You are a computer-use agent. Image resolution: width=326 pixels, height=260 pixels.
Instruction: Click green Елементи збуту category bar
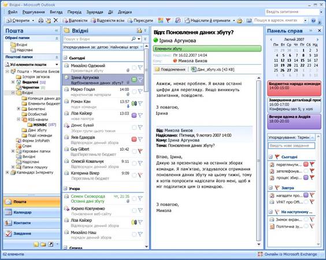pyautogui.click(x=207, y=49)
